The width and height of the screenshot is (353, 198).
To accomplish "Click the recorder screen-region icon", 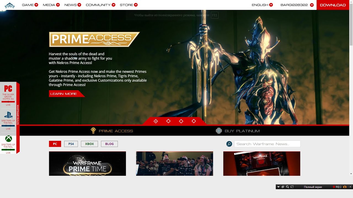I will coord(292,187).
